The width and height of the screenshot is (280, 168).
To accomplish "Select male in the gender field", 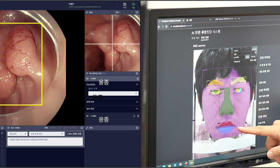I will pos(247,57).
